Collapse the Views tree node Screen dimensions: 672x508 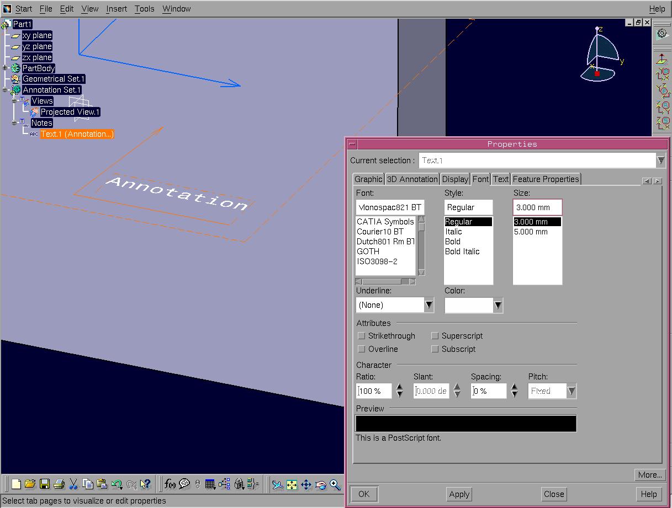click(15, 101)
